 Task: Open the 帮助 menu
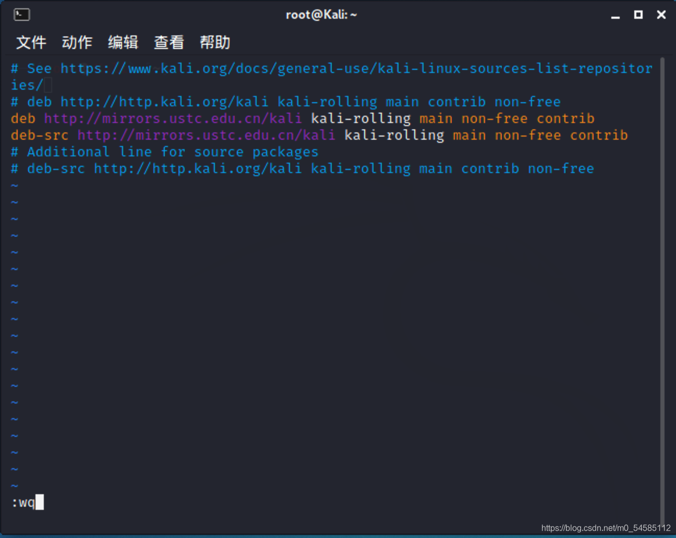(215, 42)
